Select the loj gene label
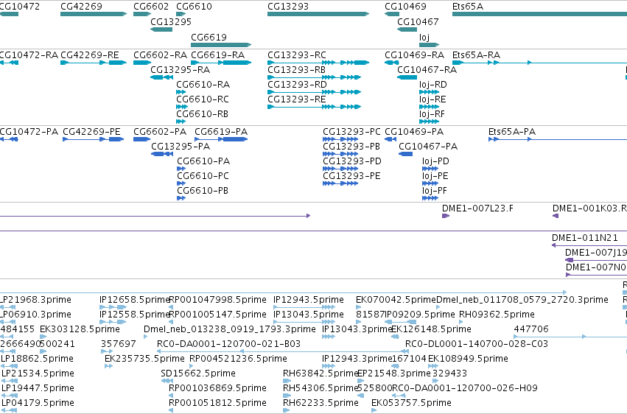The image size is (627, 414). coord(424,37)
